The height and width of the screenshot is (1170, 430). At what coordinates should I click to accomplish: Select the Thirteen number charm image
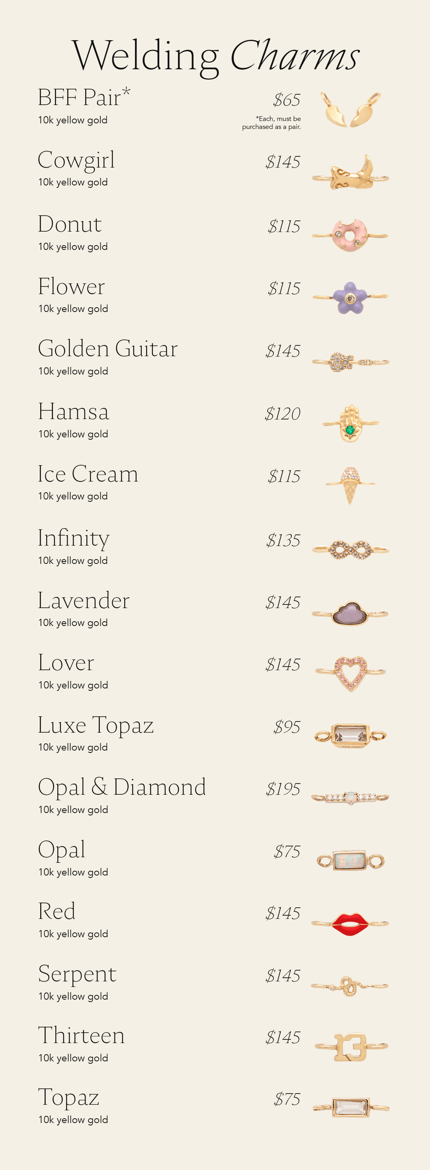click(351, 1047)
